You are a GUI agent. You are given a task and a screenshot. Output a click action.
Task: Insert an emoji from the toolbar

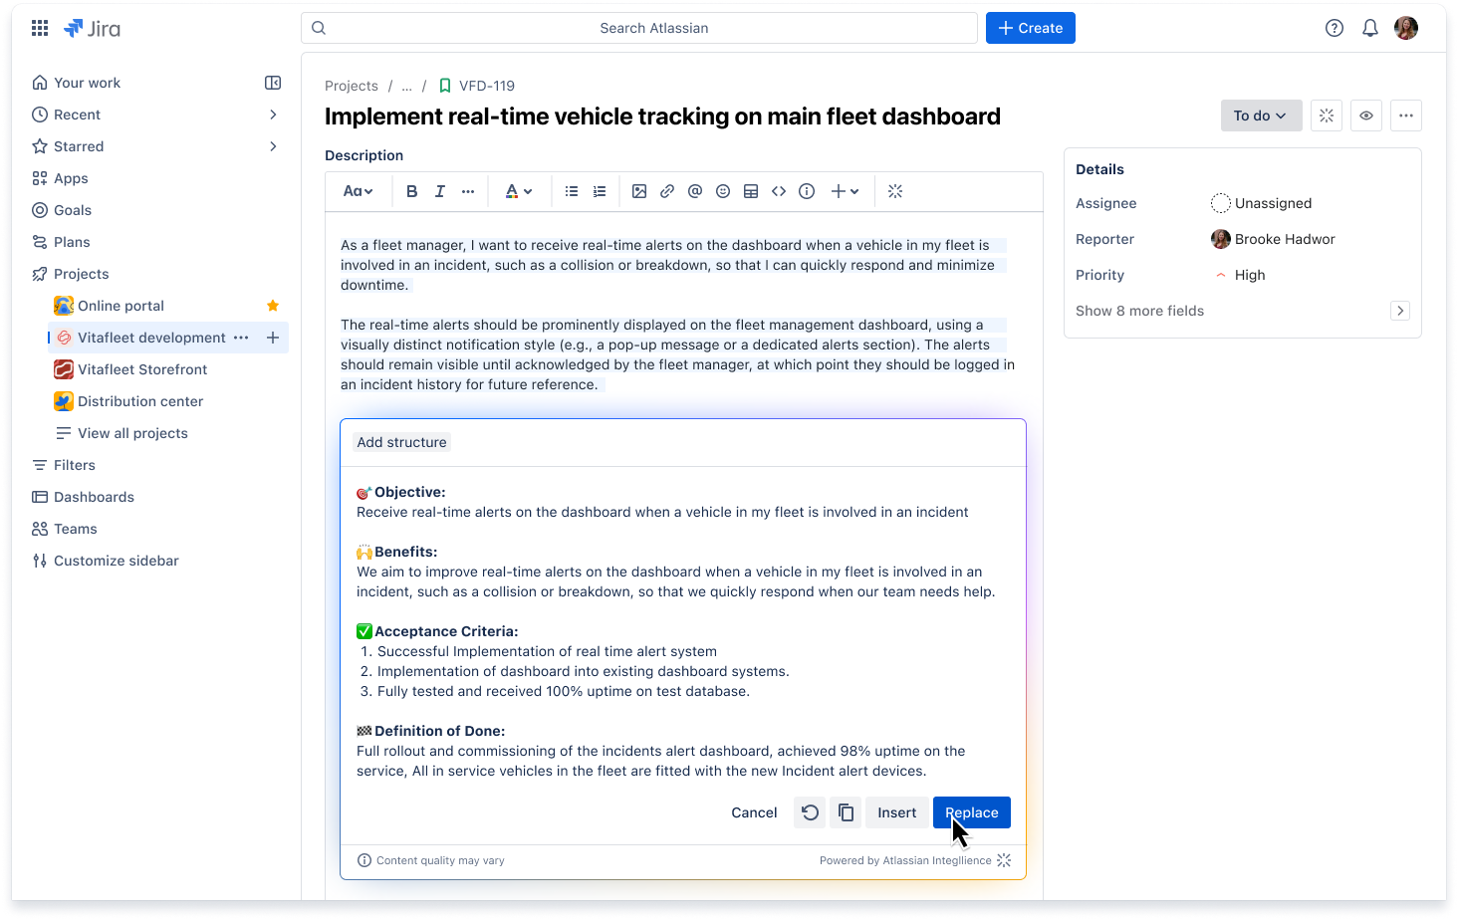pyautogui.click(x=723, y=191)
